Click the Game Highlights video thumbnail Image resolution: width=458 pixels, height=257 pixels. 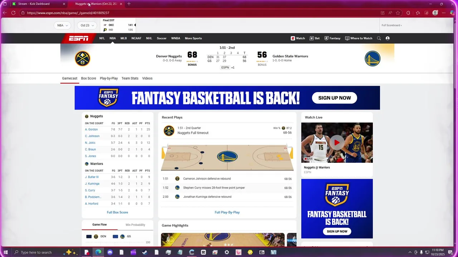223,240
